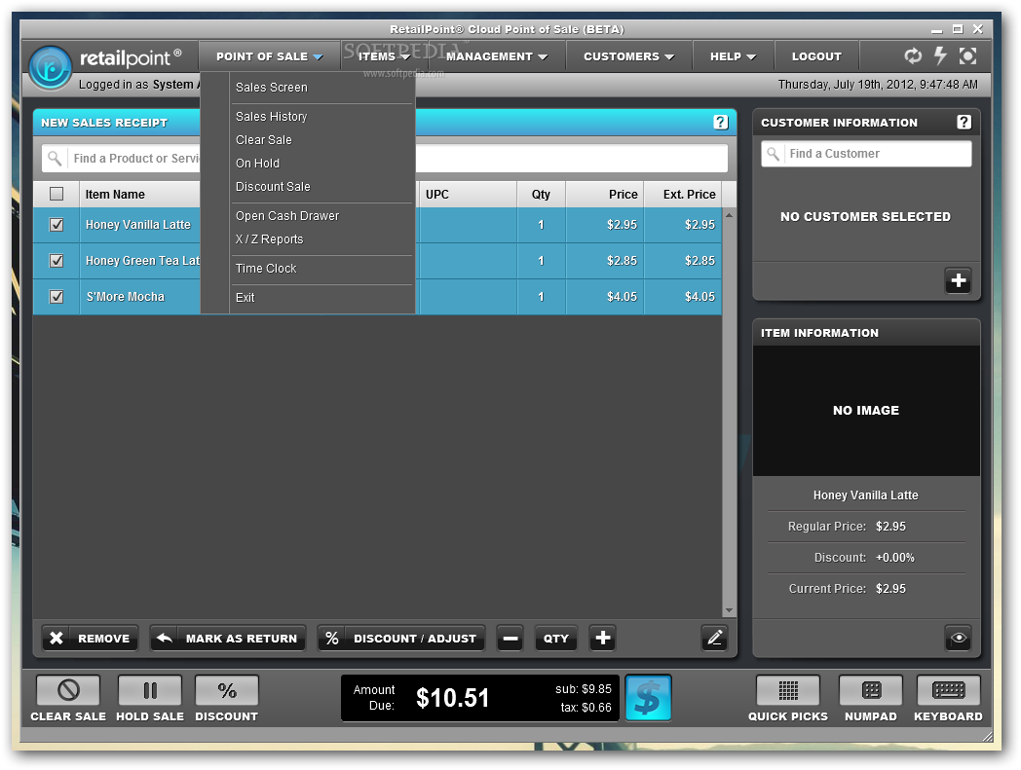Click the $10.51 Amount Due display
Screen dimensions: 1021x770
pos(453,698)
